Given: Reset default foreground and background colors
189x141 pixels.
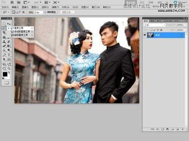Looking at the screenshot, I should [x=3, y=79].
